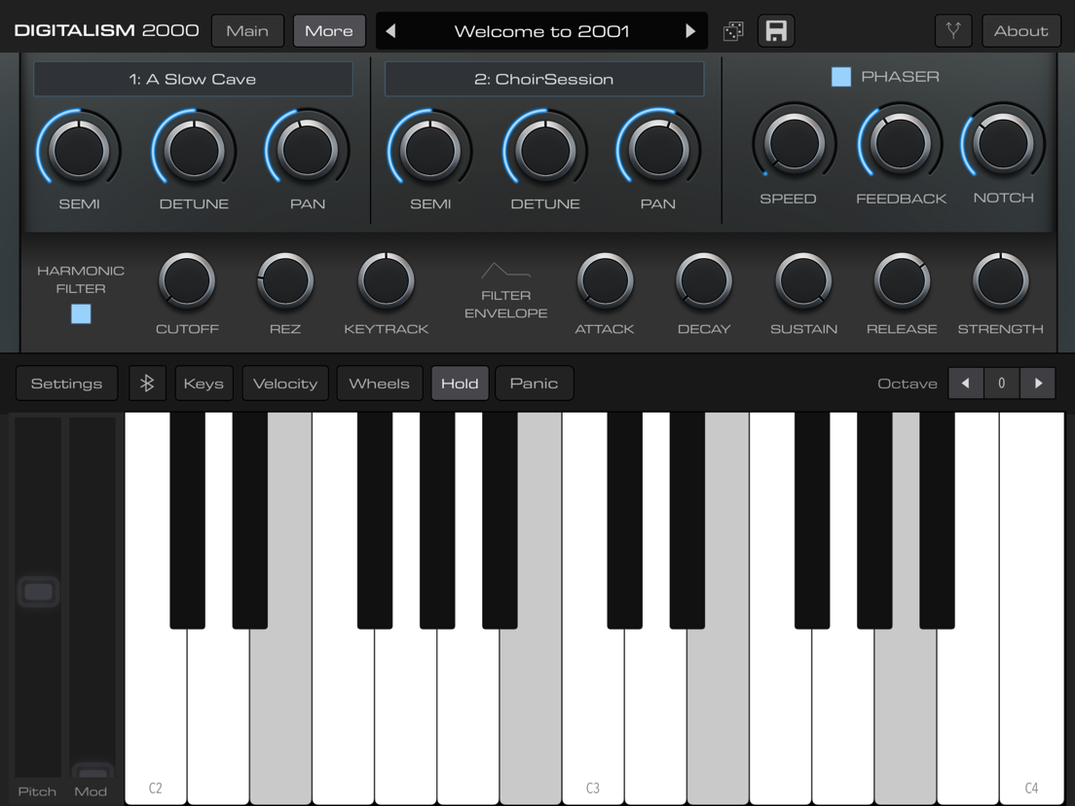This screenshot has width=1075, height=806.
Task: Switch to the Main tab
Action: [247, 31]
